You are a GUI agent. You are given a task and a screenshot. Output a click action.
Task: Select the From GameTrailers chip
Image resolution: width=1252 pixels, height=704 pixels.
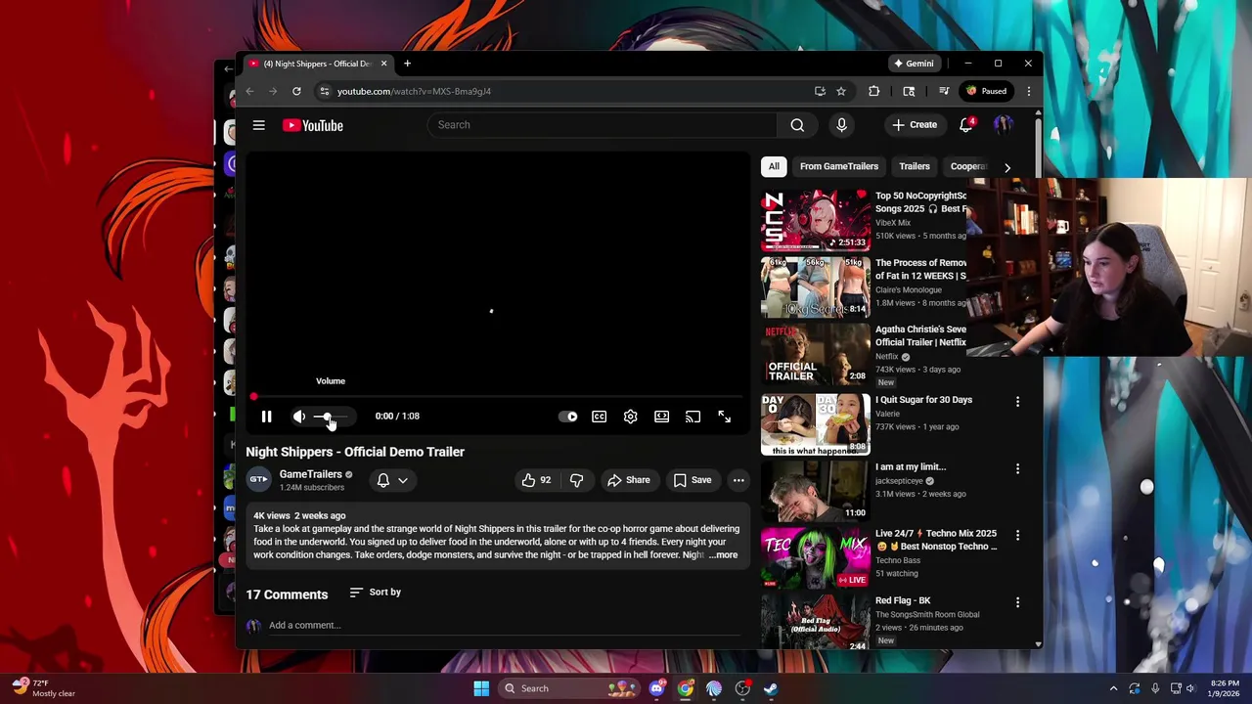839,166
